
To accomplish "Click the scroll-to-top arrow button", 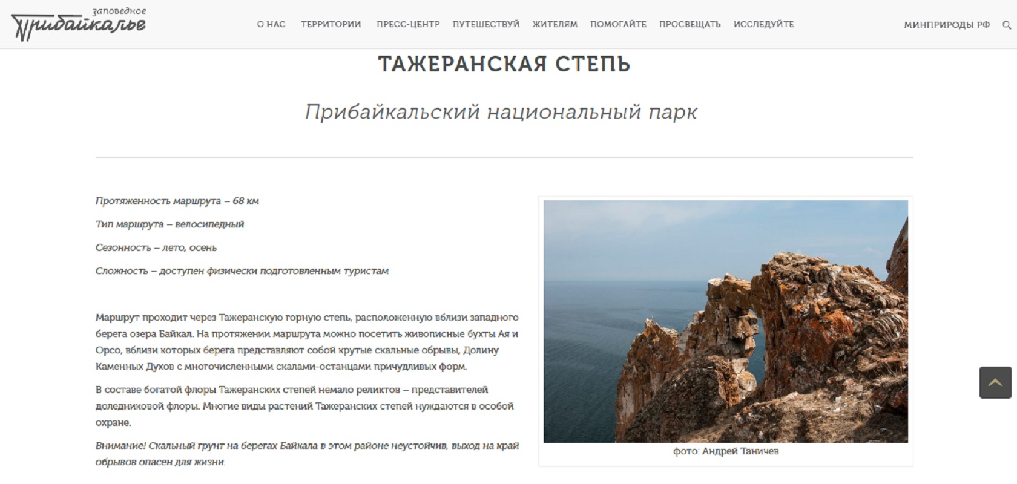I will coord(995,382).
